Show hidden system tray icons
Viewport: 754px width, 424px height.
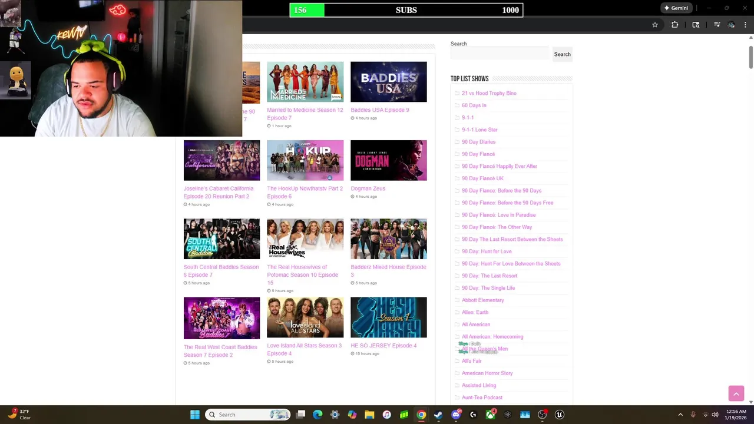[680, 415]
